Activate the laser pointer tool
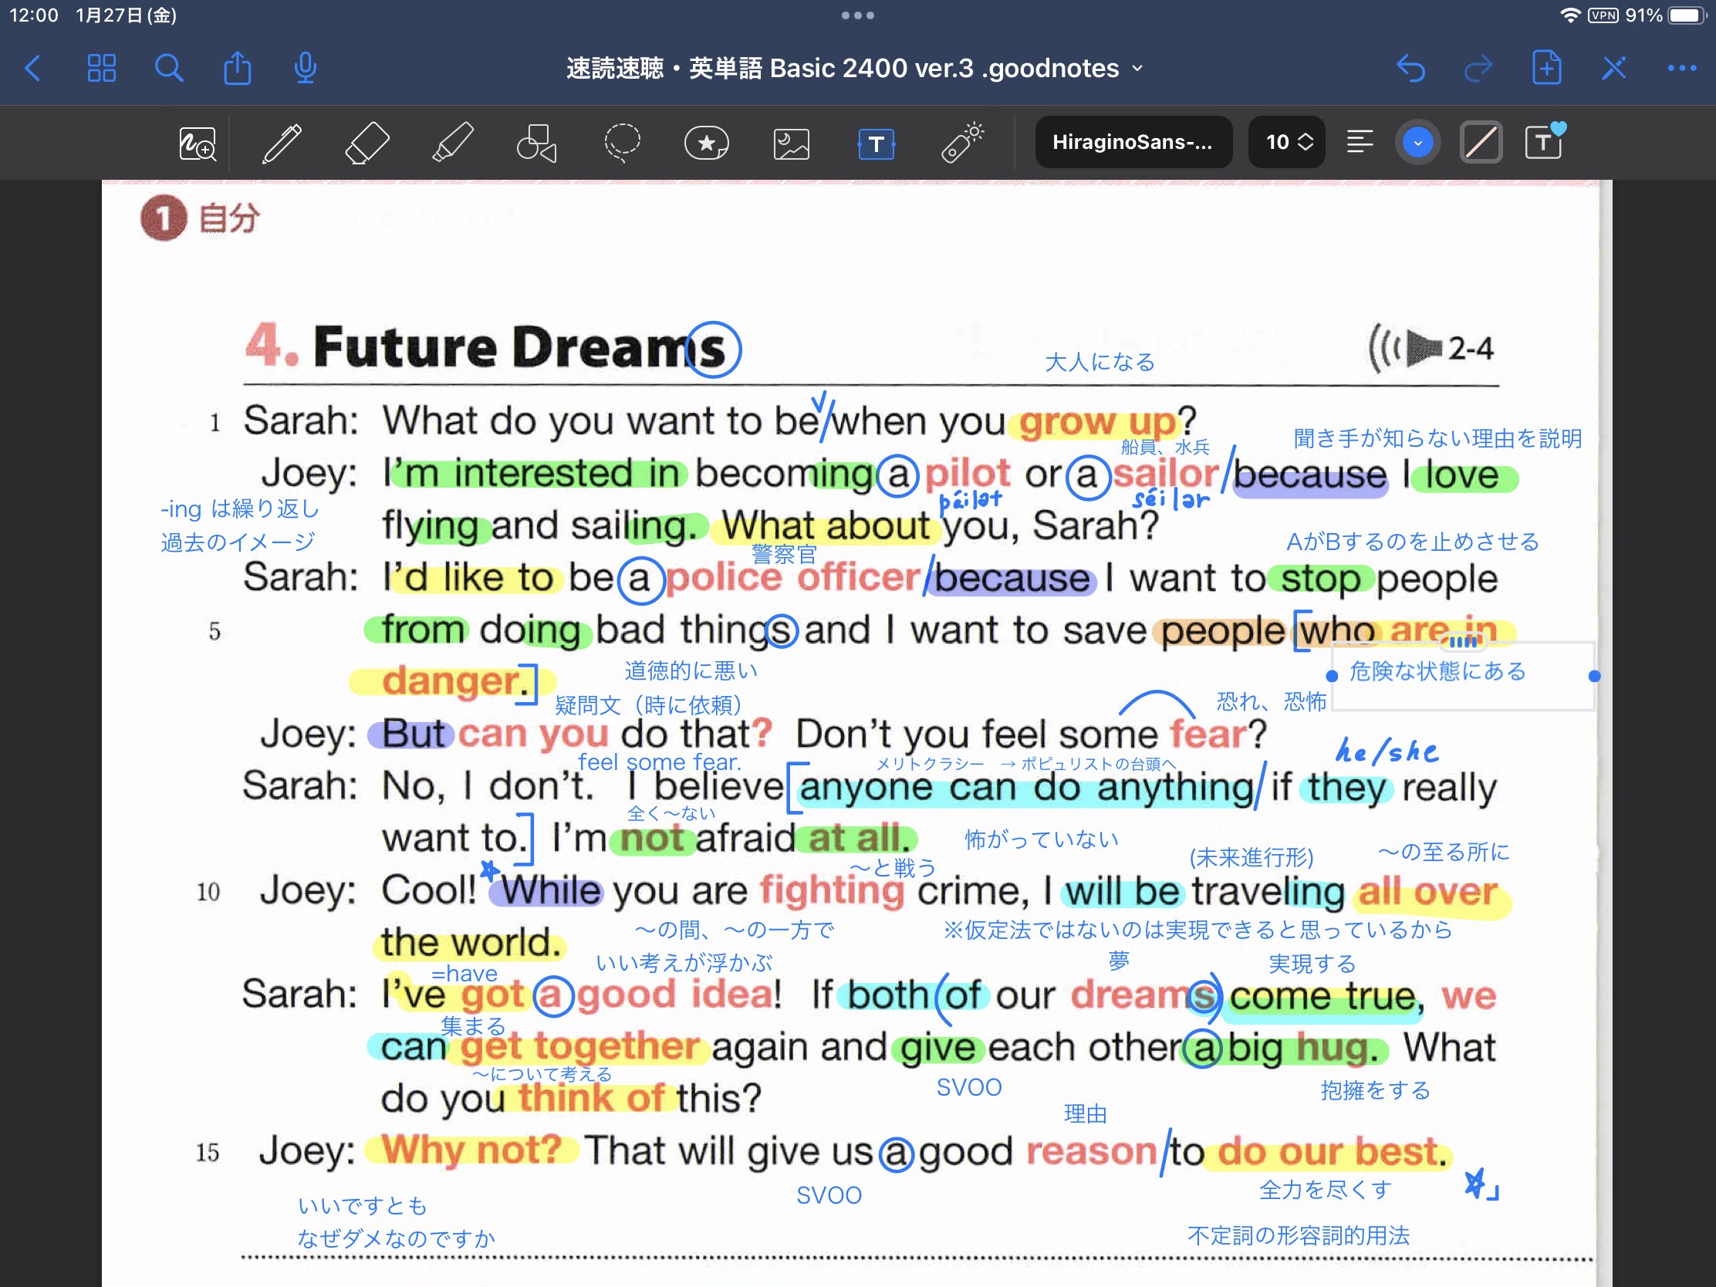Screen dimensions: 1716x1287 (963, 144)
